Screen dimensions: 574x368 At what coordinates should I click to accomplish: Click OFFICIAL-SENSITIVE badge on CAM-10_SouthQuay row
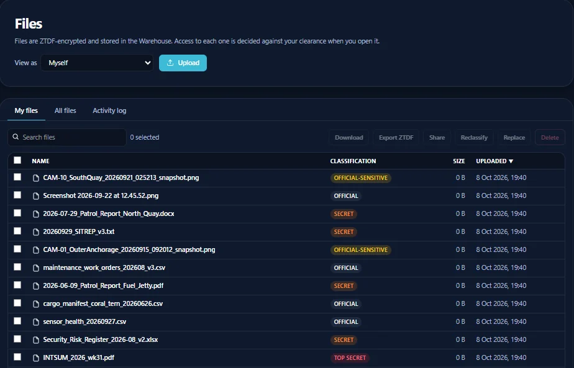(360, 177)
